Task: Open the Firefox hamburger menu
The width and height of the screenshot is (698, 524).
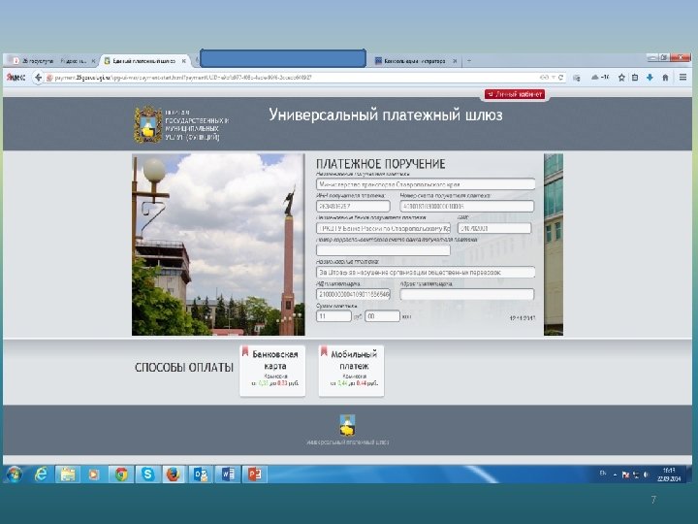Action: click(682, 78)
